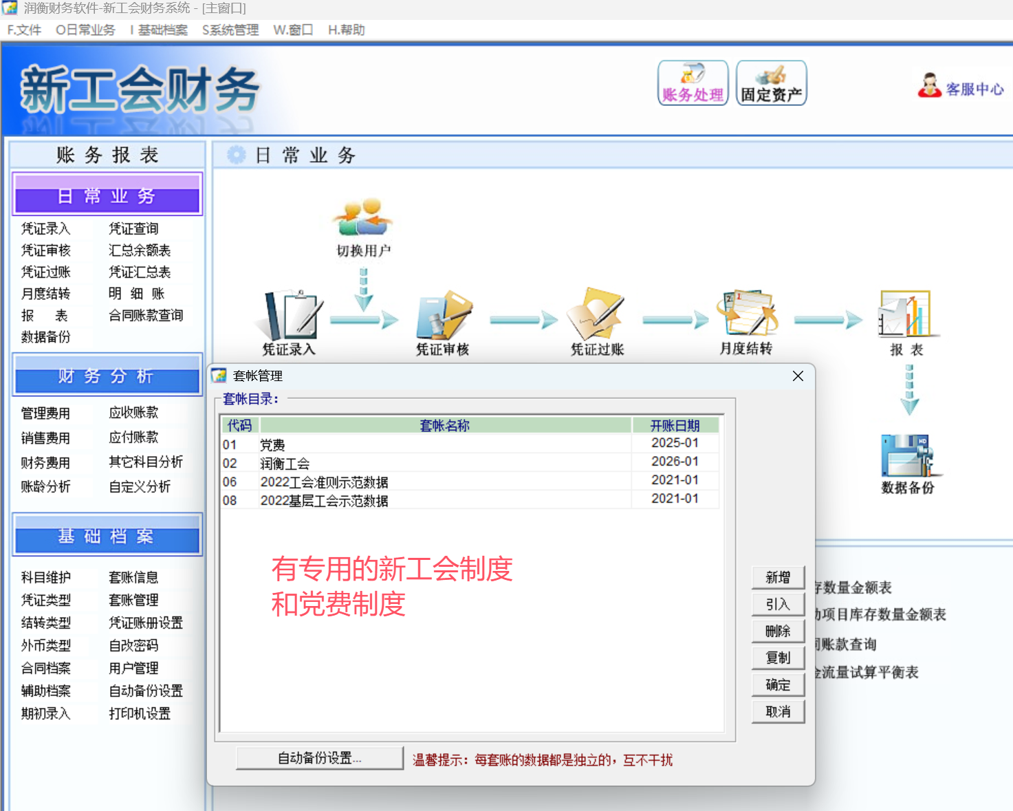Expand the 日常业务 sidebar section

(x=107, y=194)
